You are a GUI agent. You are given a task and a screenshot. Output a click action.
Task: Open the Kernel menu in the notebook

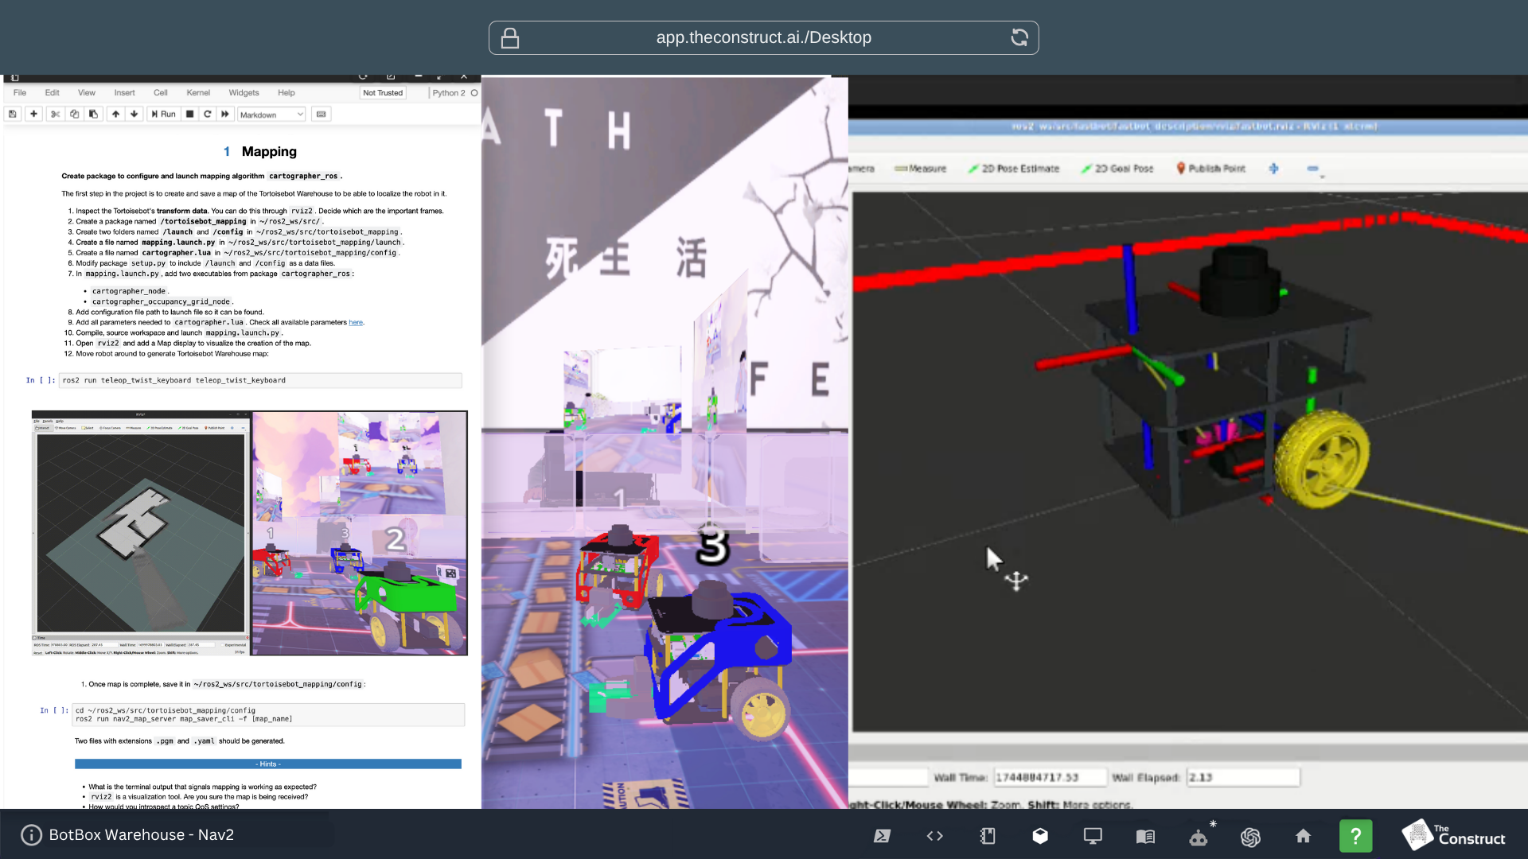pyautogui.click(x=198, y=93)
